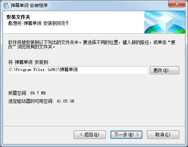Click the 将 弹幕单词 安装到: label

pyautogui.click(x=29, y=62)
